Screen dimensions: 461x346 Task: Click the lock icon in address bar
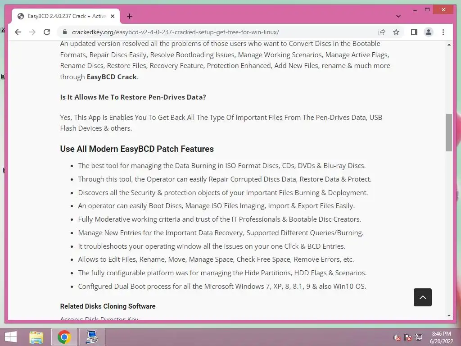65,32
